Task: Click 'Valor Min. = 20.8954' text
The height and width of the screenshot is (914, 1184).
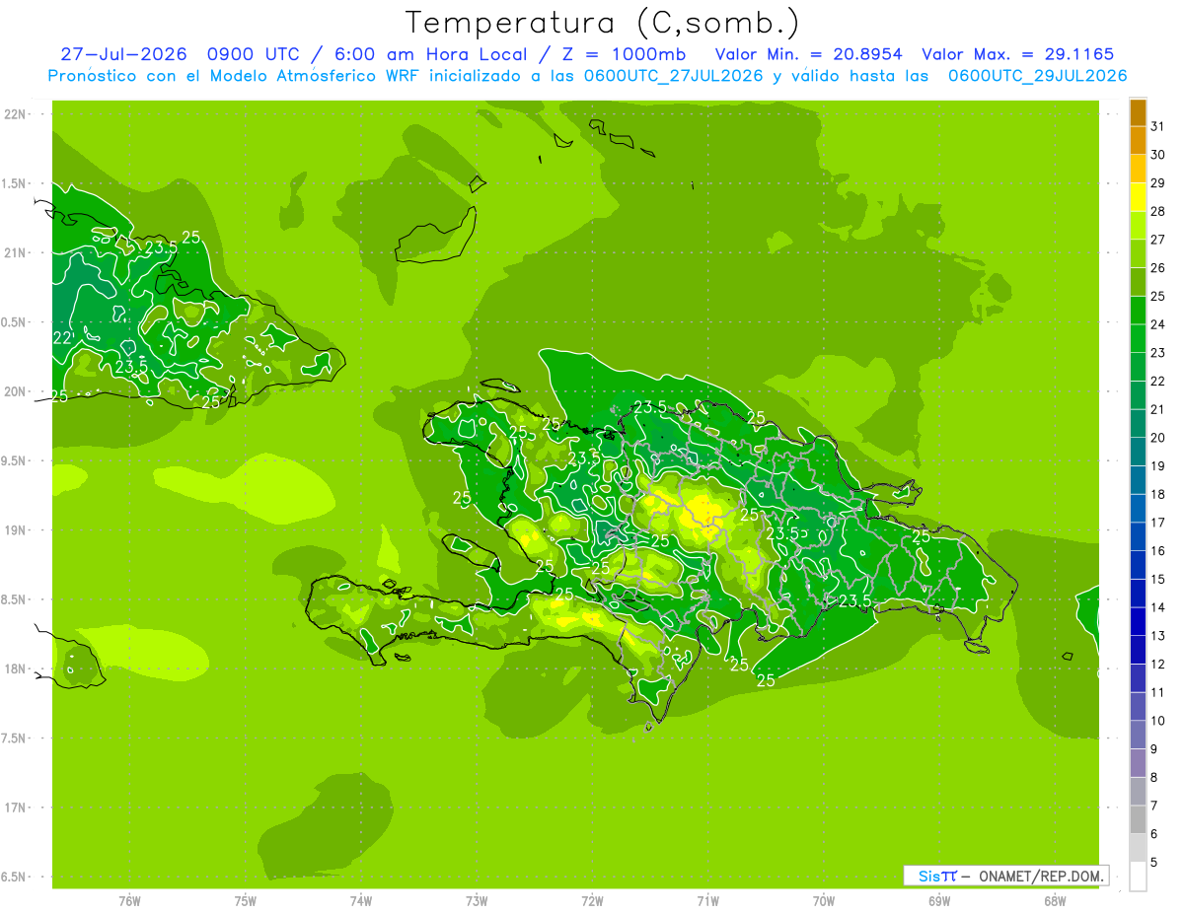Action: 809,54
